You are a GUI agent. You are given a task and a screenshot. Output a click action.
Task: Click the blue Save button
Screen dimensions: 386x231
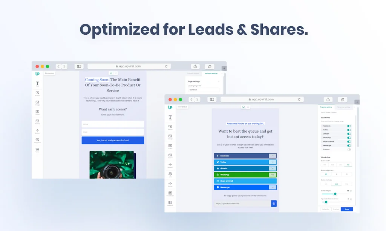click(347, 209)
